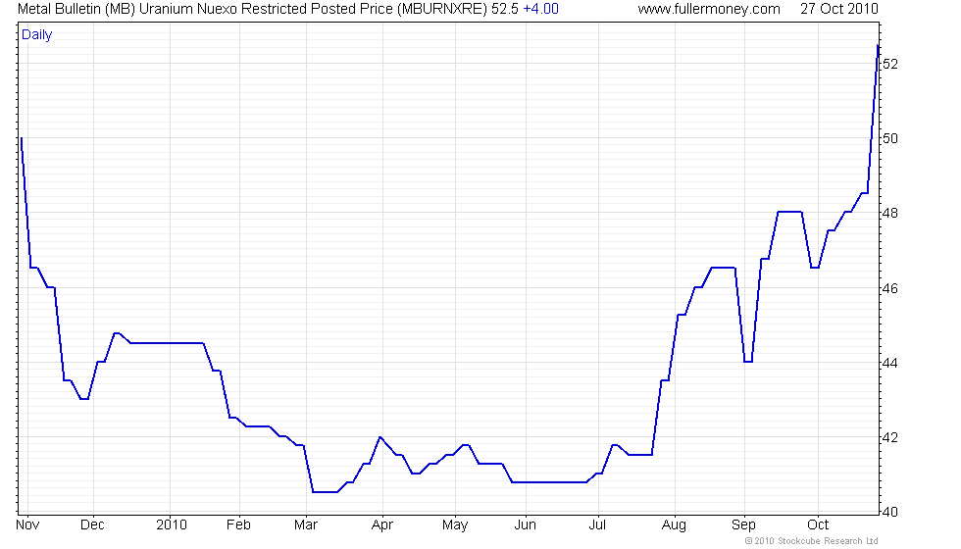The width and height of the screenshot is (961, 549).
Task: Select the 2010 label on time axis
Action: click(171, 525)
